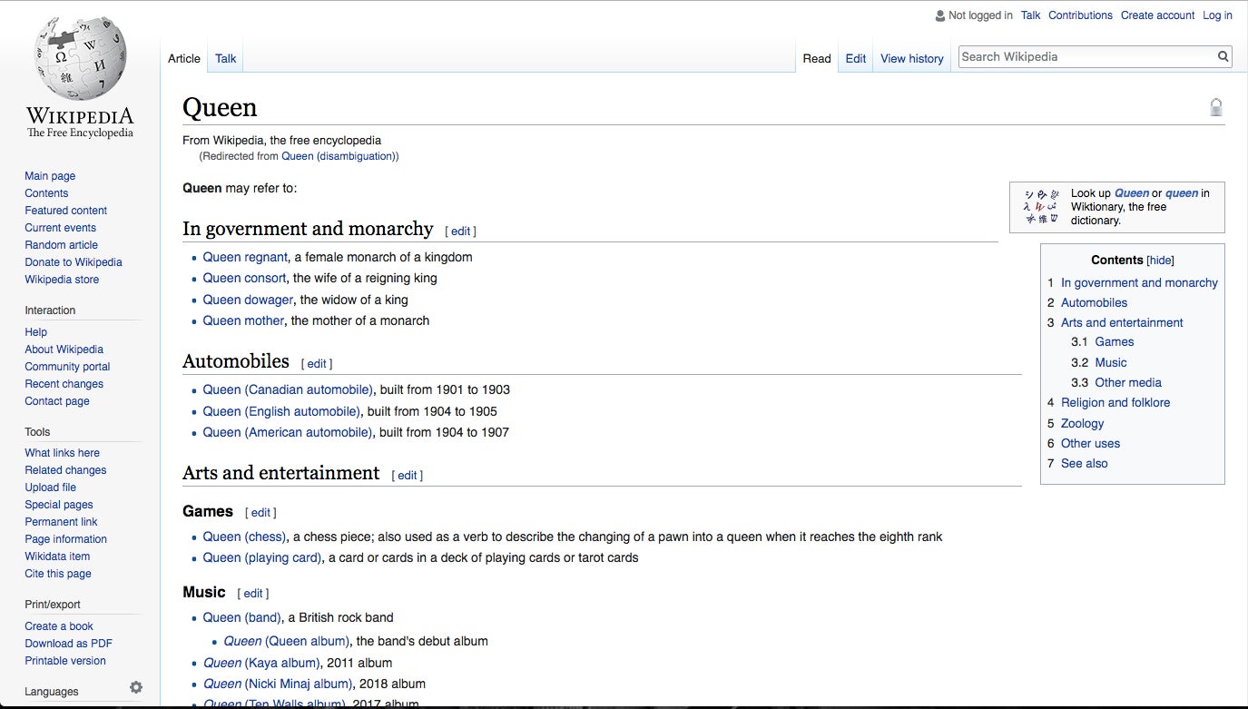1248x709 pixels.
Task: Open a Random article
Action: click(x=61, y=245)
